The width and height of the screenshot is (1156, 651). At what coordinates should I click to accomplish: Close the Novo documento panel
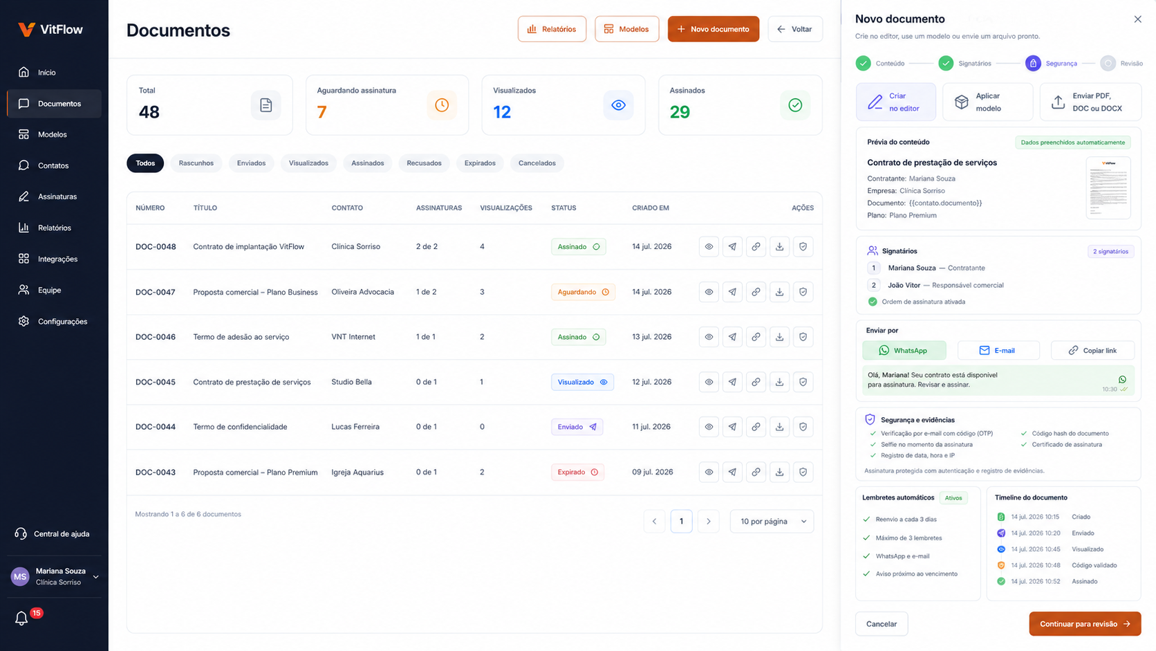(1137, 19)
